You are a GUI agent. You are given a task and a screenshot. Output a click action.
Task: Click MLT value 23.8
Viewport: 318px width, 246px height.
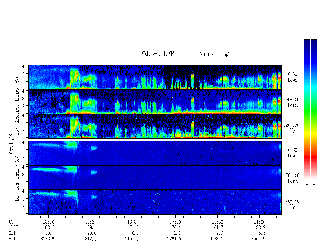pos(92,233)
